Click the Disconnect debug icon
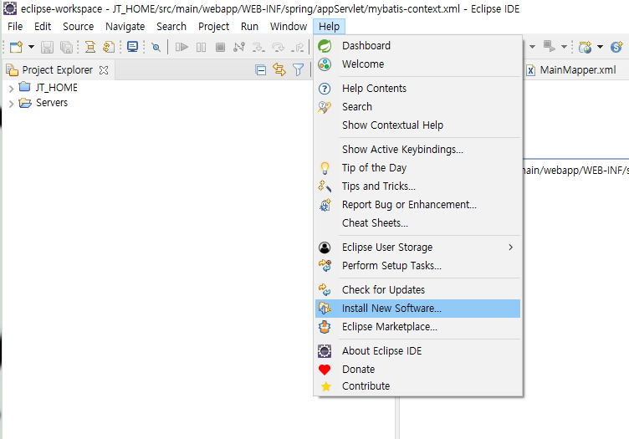 click(x=239, y=48)
